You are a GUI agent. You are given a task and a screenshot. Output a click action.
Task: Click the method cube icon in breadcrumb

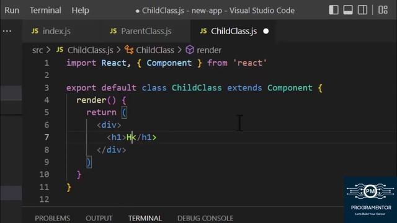190,50
